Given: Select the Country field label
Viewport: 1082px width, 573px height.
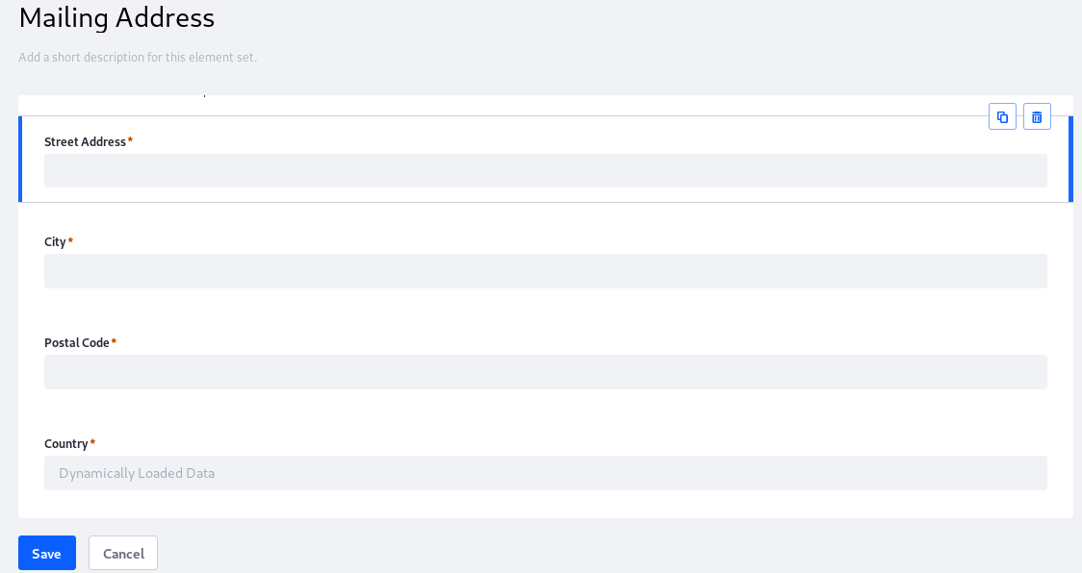Looking at the screenshot, I should tap(65, 443).
